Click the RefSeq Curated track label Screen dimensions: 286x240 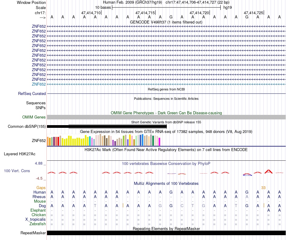coord(32,94)
